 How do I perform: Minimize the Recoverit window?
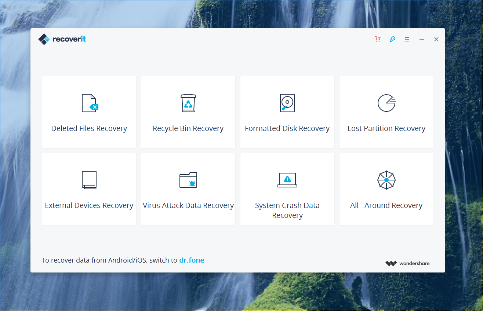pyautogui.click(x=422, y=39)
